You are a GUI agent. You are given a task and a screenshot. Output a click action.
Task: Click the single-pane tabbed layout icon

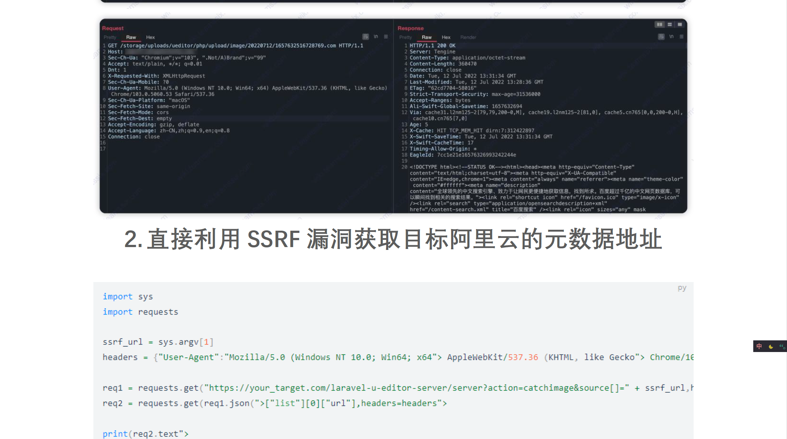[x=680, y=25]
